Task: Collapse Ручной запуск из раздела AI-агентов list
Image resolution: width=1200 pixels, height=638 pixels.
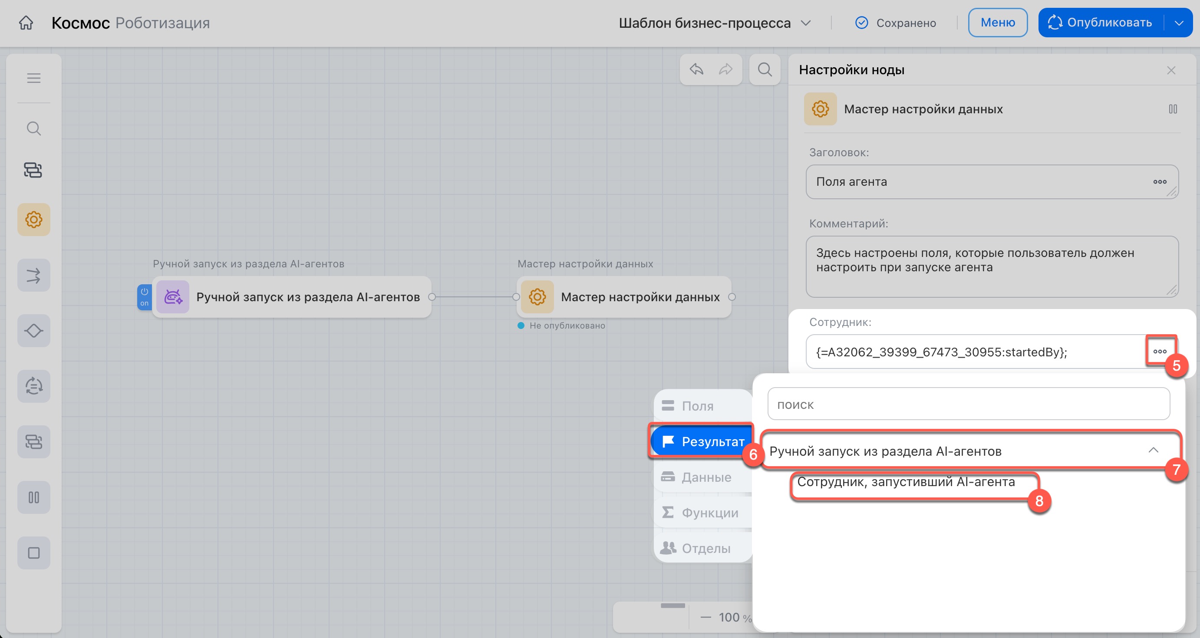Action: point(1153,451)
